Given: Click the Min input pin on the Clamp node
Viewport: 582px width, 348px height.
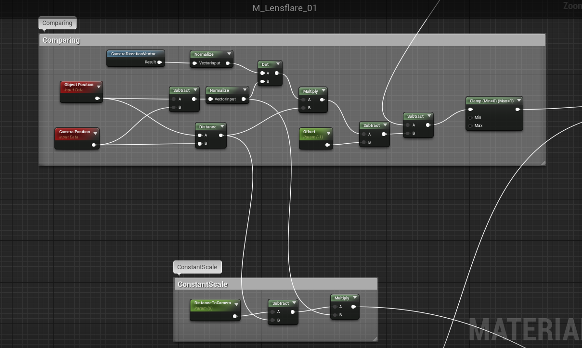Looking at the screenshot, I should (x=470, y=117).
